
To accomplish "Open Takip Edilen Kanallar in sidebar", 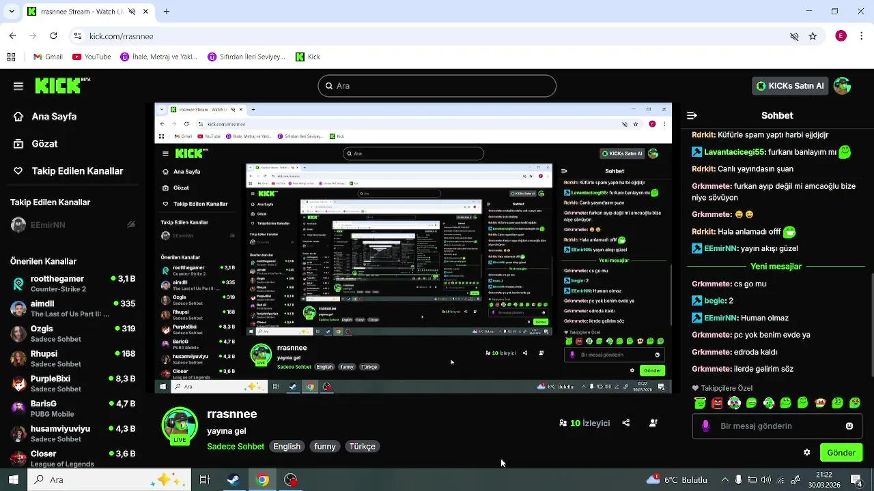I will [x=68, y=171].
